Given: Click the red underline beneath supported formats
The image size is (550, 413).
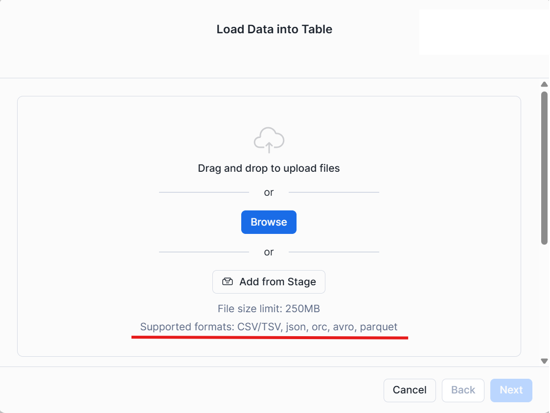Looking at the screenshot, I should 269,337.
